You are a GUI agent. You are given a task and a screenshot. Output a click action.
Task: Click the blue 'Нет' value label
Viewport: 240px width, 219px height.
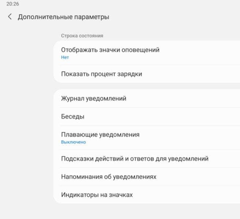click(65, 57)
